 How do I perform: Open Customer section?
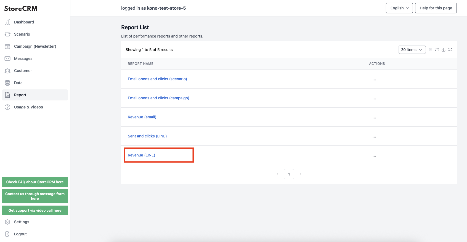[35, 71]
